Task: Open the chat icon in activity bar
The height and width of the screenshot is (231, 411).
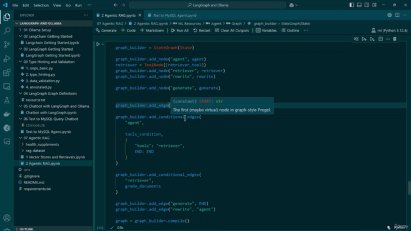Action: (x=7, y=142)
